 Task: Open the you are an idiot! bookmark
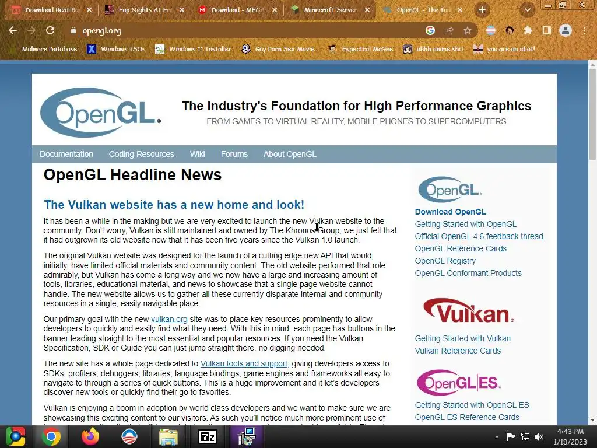[x=504, y=49]
